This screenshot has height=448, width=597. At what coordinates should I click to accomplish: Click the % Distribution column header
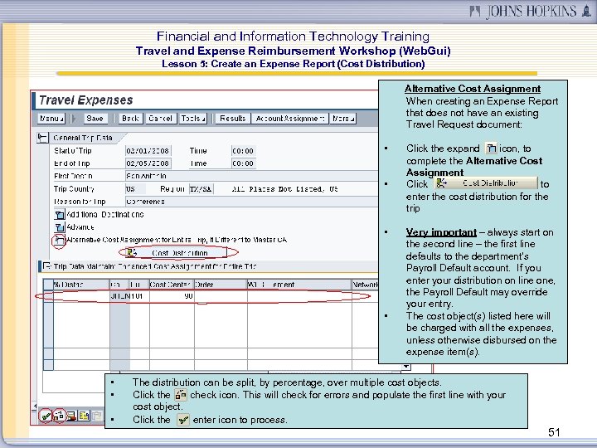(81, 285)
